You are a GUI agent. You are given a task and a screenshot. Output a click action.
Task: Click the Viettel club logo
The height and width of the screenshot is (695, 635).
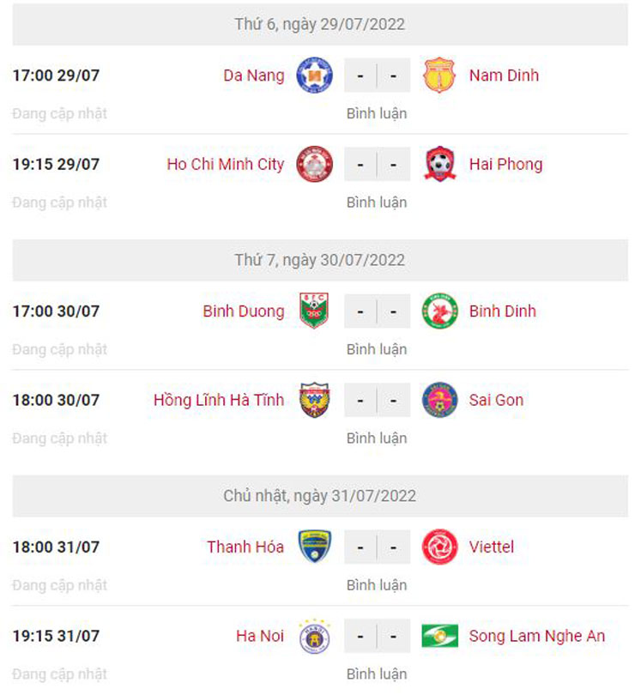(440, 547)
